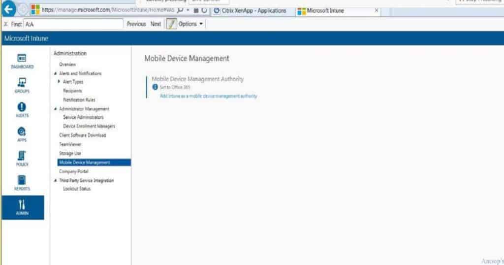Click the Microsoft Intune header title

pyautogui.click(x=26, y=38)
